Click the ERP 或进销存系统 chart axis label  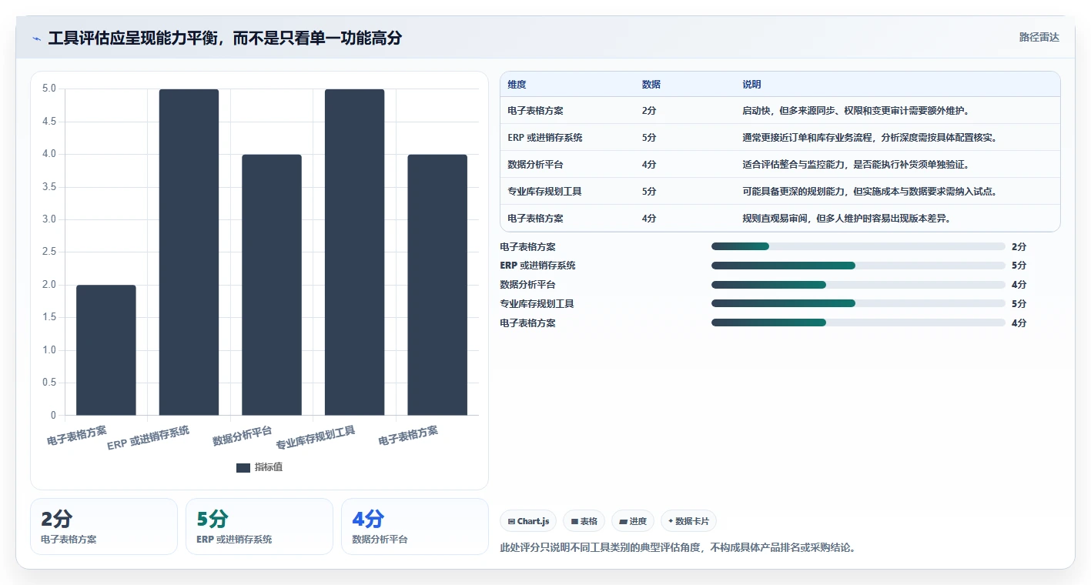(x=149, y=437)
